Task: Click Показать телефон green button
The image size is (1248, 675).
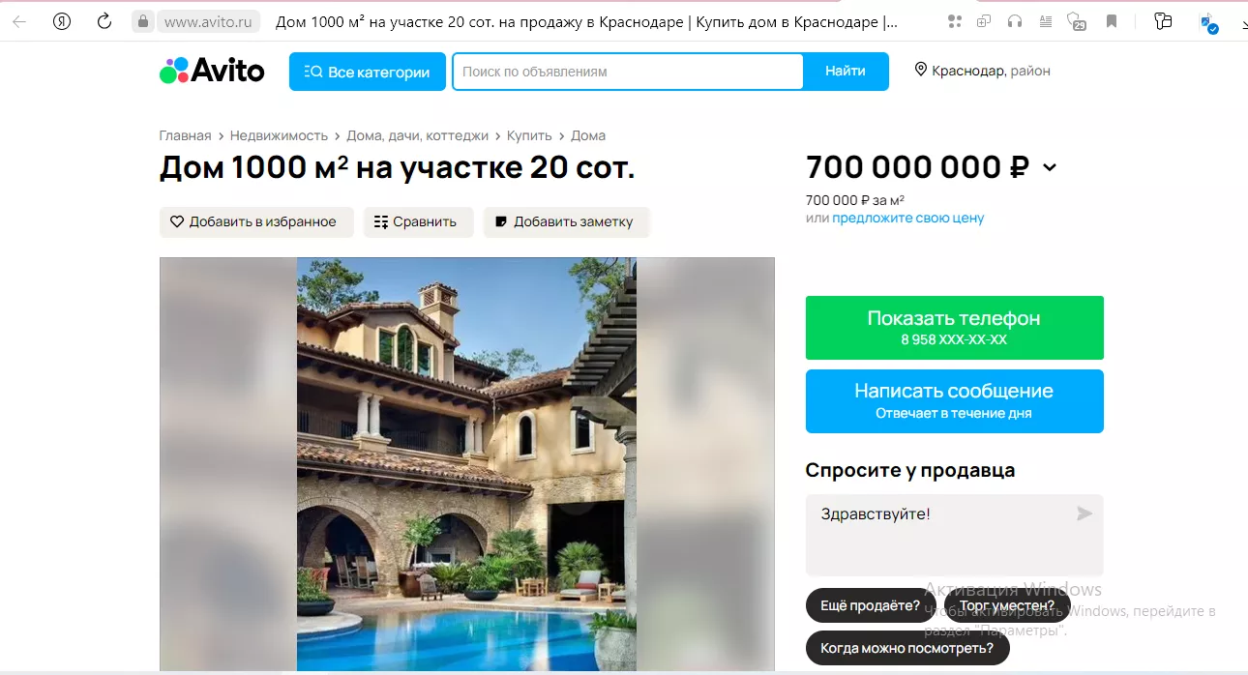Action: pyautogui.click(x=955, y=328)
